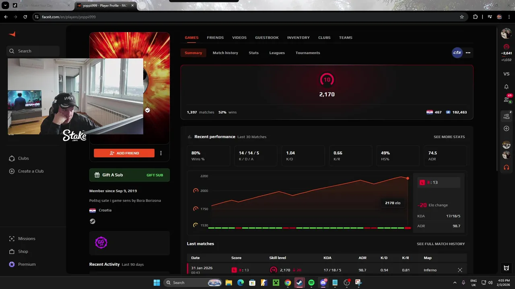Open the three-dot menu next to CS2
The image size is (515, 289).
point(468,53)
